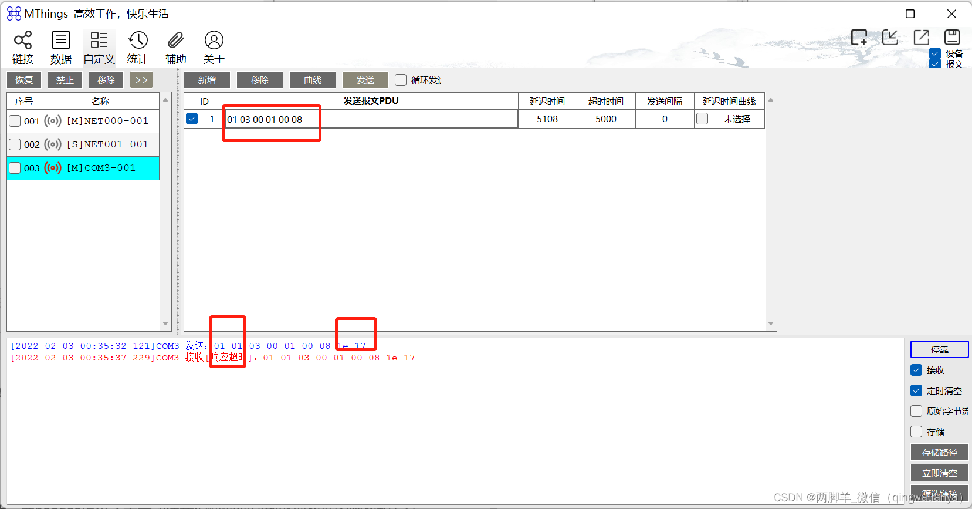Click message table scrollbar up arrow

pos(771,100)
